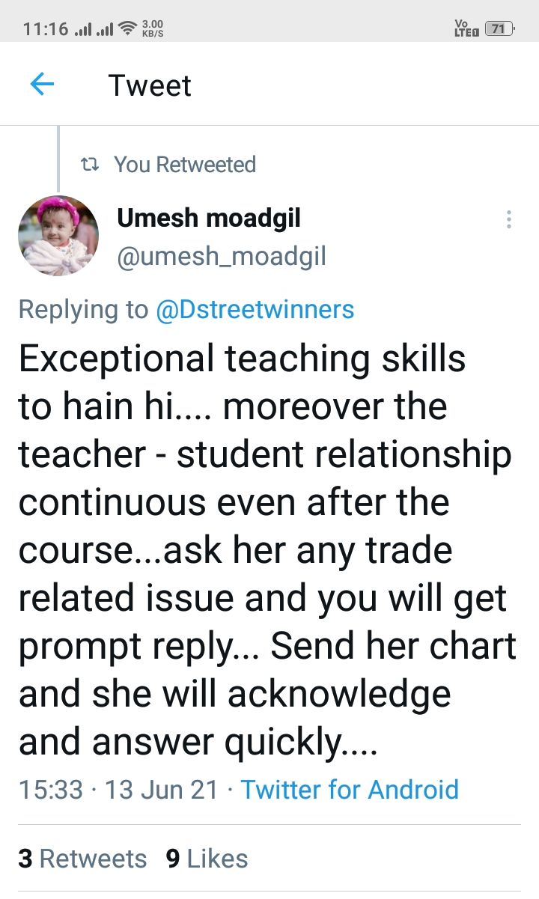This screenshot has width=539, height=899.
Task: Tap the second signal strength bars
Action: point(106,30)
